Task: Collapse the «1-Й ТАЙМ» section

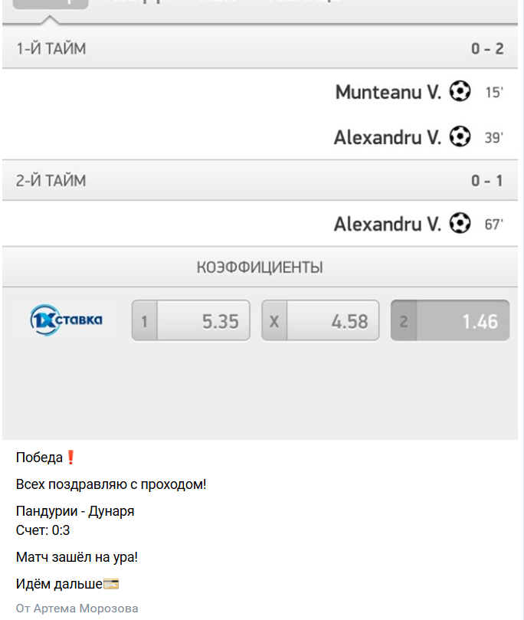Action: 262,48
